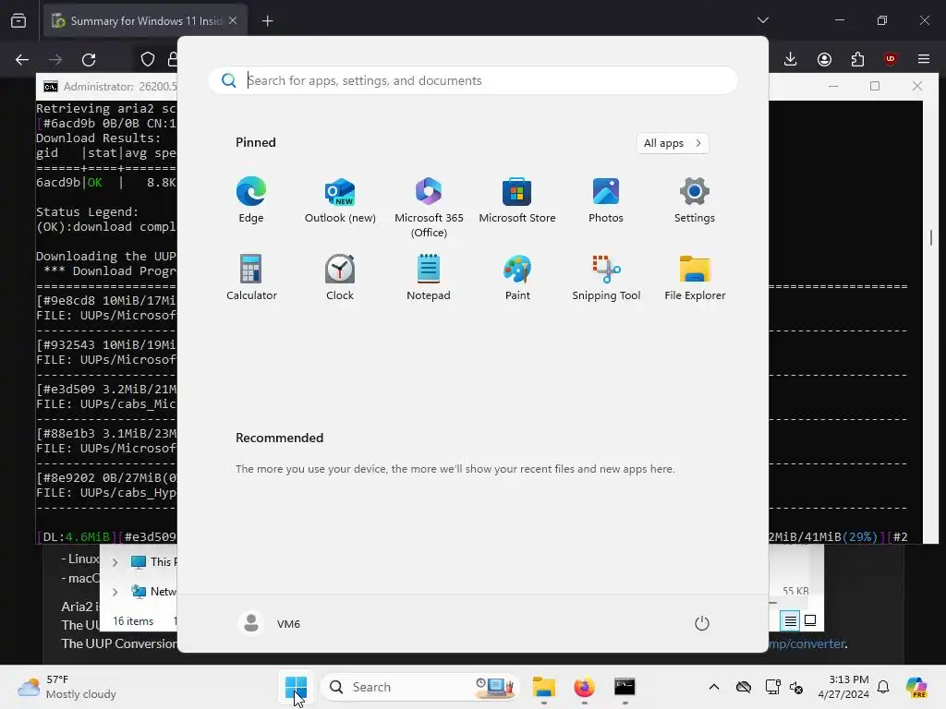Click the muted volume tray icon
This screenshot has width=946, height=709.
[x=796, y=687]
